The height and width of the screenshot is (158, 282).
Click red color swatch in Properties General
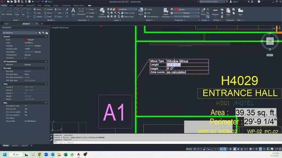point(26,39)
